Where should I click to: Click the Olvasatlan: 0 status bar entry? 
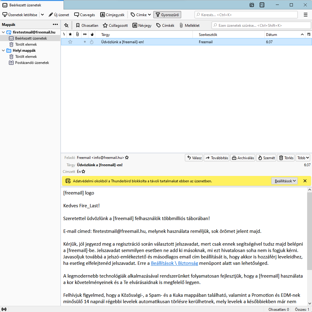tap(279, 309)
